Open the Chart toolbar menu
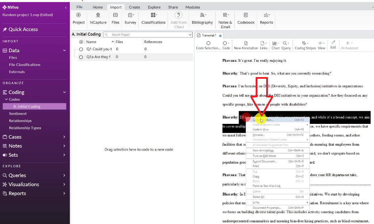 (x=275, y=45)
